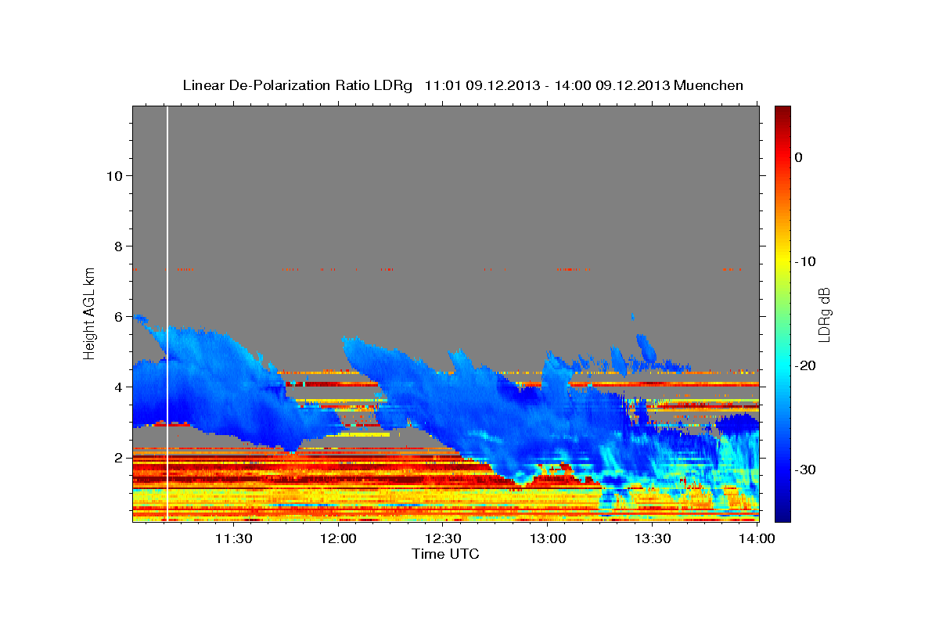Click the height tick label '6'
939x626 pixels.
pyautogui.click(x=118, y=317)
